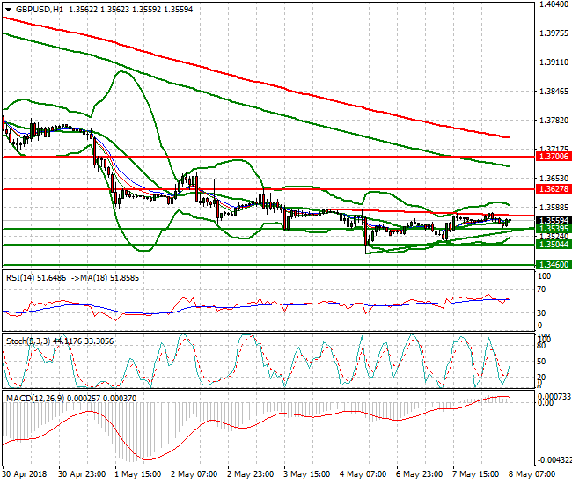Select the 1.34600 green price level tag
Screen dimensions: 572x484
[x=552, y=264]
